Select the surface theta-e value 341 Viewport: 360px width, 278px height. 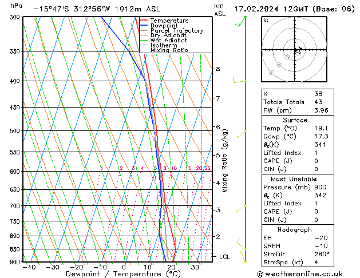320,145
